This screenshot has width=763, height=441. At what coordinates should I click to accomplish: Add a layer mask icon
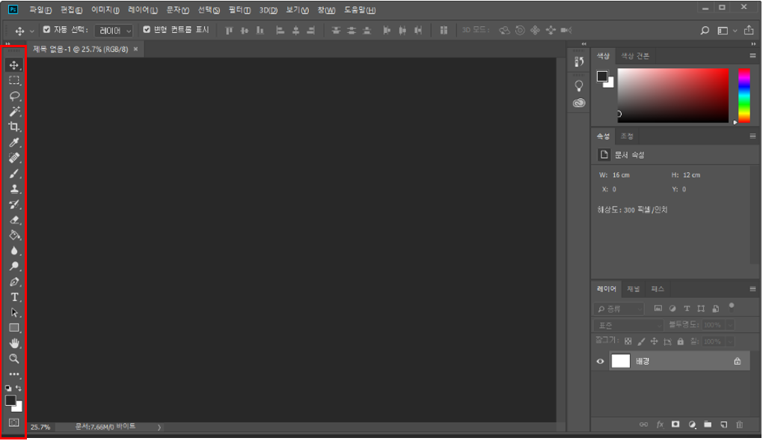(675, 425)
